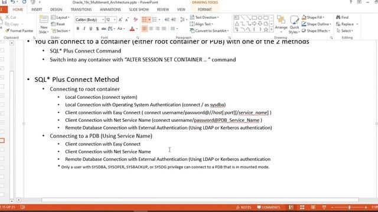This screenshot has height=212, width=378.
Task: Open Line Spacing options
Action: tap(184, 19)
